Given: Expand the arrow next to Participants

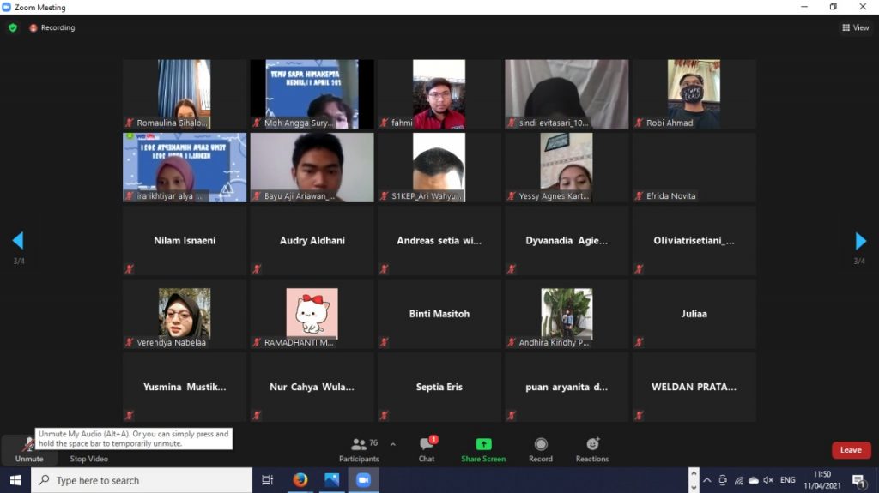Looking at the screenshot, I should point(393,444).
